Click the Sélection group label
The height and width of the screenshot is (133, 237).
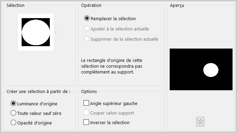click(x=15, y=5)
